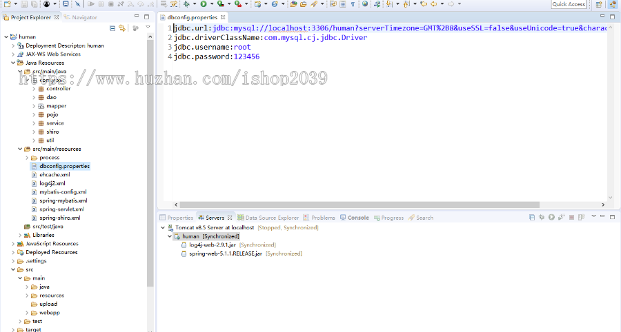Collapse the src/main/resources folder
Viewport: 621px width, 332px height.
coord(20,149)
